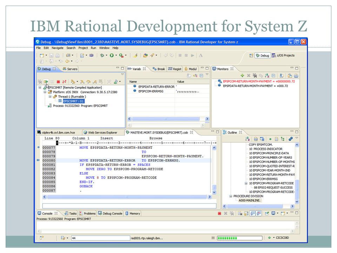337x253 pixels.
Task: Click the green dot icon in Outline toolbar
Action: click(270, 139)
